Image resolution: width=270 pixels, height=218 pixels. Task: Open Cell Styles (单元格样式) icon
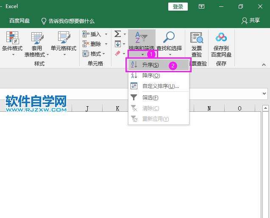(x=64, y=37)
